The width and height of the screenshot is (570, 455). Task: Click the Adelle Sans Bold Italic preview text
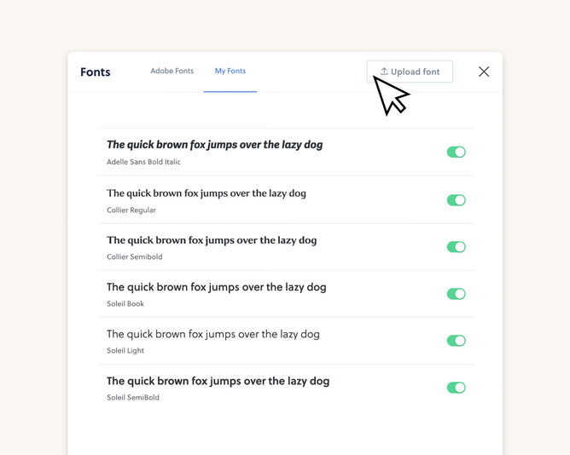[214, 145]
